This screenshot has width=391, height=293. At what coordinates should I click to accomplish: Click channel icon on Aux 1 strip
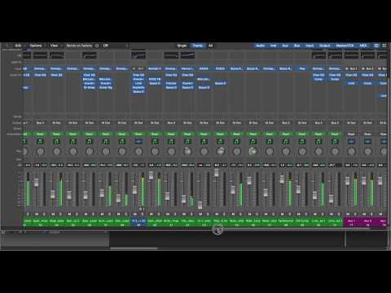click(351, 141)
